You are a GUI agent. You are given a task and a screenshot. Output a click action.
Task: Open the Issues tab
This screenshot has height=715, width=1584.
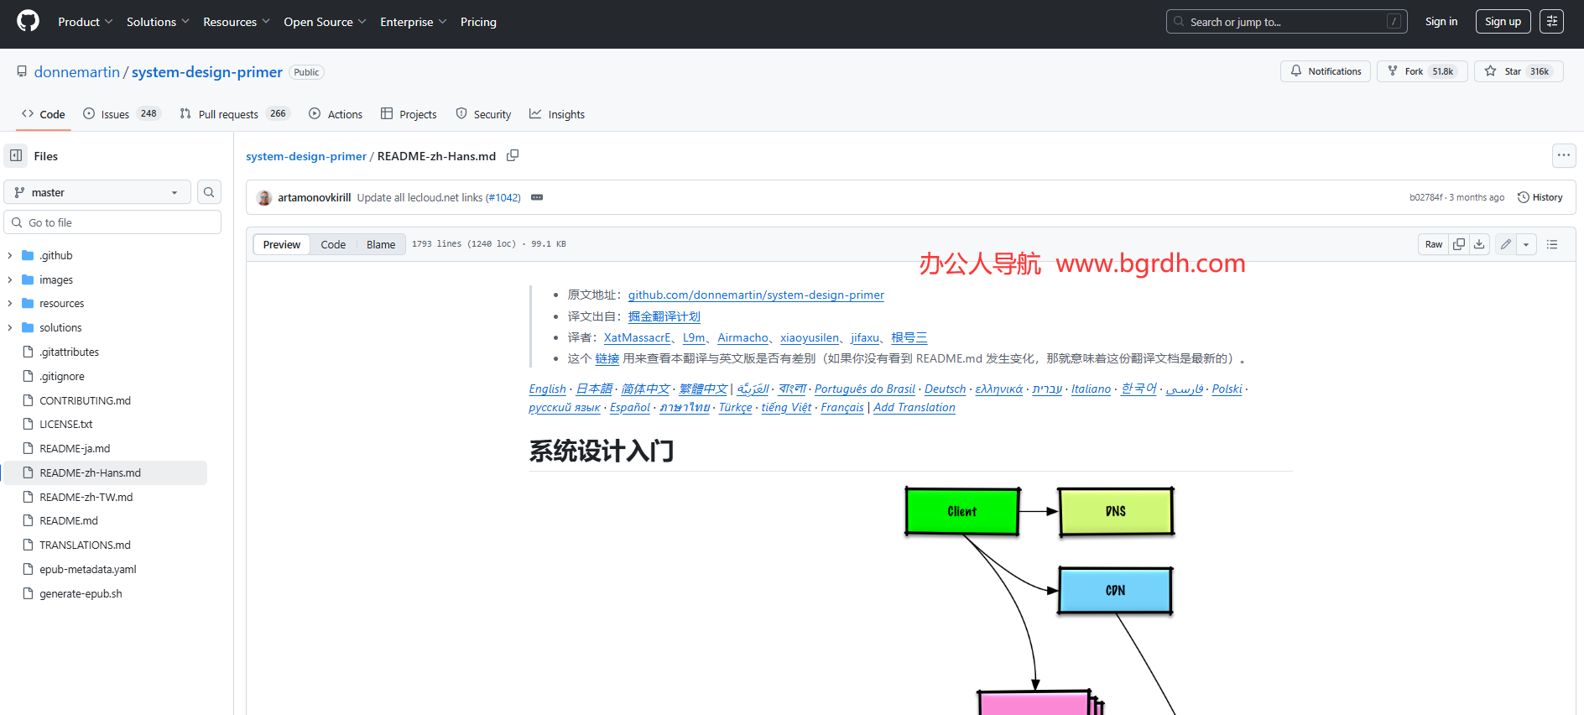[121, 114]
